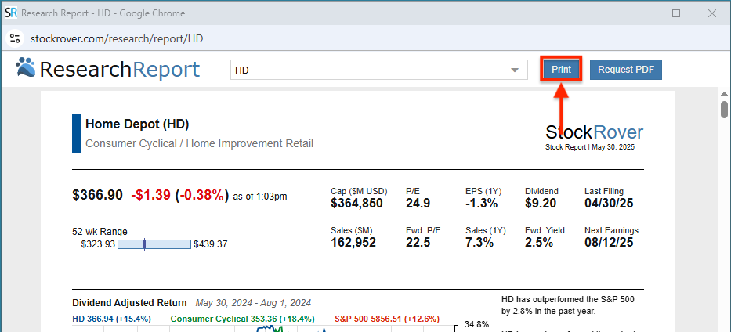Close the Research Report window
Viewport: 731px width, 332px height.
pyautogui.click(x=712, y=13)
